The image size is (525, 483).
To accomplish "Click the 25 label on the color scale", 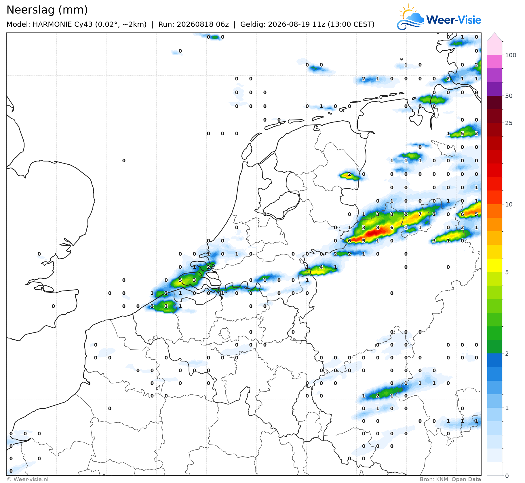I will [509, 123].
